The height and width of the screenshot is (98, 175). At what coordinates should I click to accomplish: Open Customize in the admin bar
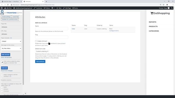[38, 8]
